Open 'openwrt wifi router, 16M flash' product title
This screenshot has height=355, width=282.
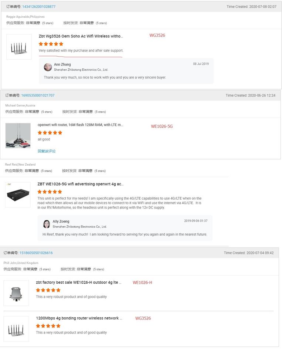click(80, 125)
